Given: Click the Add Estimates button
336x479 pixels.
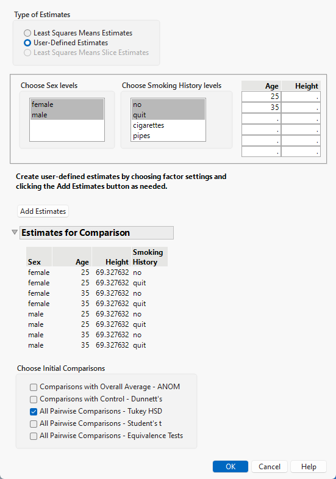Looking at the screenshot, I should 43,211.
